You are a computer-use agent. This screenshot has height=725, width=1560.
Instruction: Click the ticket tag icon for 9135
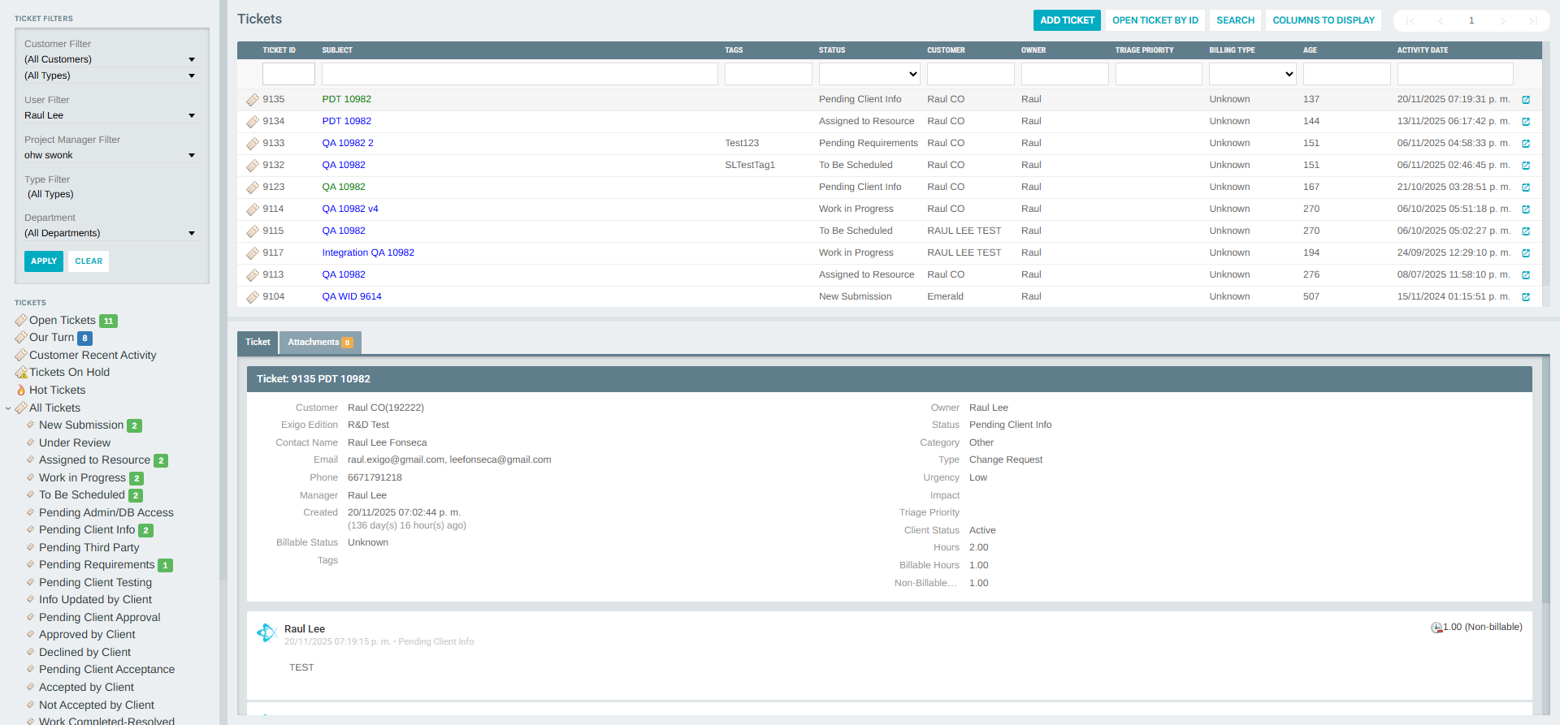point(253,100)
